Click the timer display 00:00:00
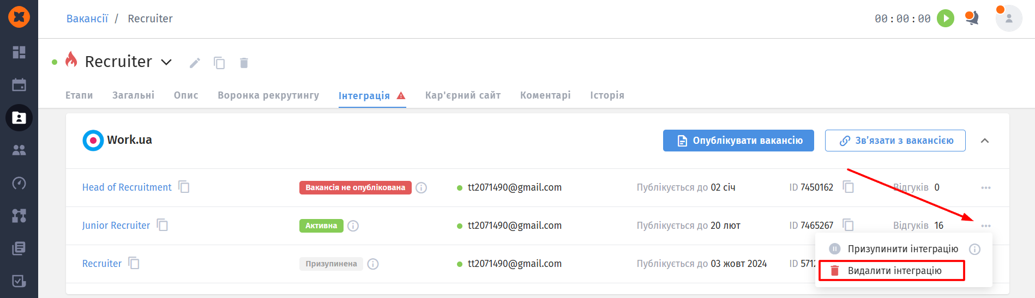This screenshot has width=1035, height=298. point(902,19)
